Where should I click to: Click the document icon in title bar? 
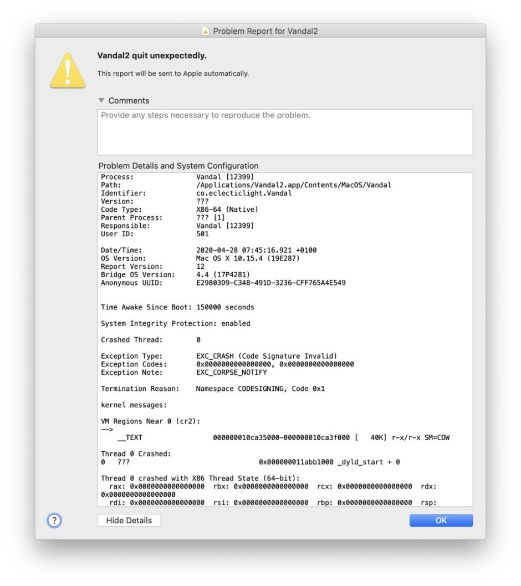(206, 32)
